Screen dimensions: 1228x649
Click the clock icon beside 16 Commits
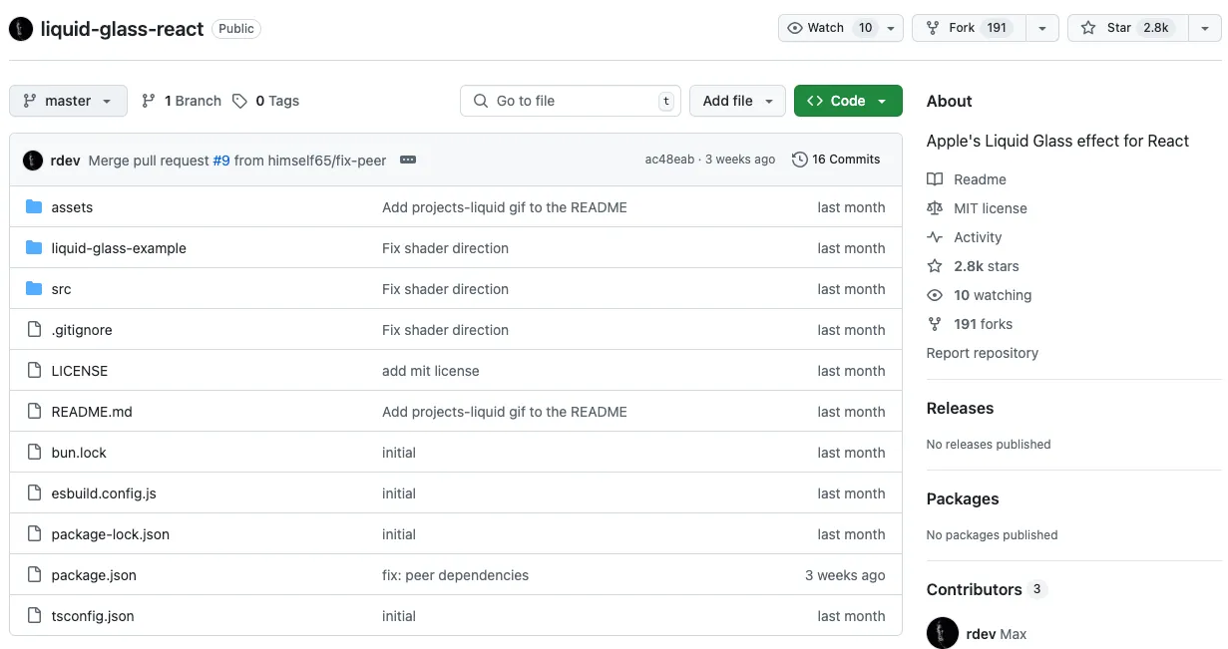[798, 159]
